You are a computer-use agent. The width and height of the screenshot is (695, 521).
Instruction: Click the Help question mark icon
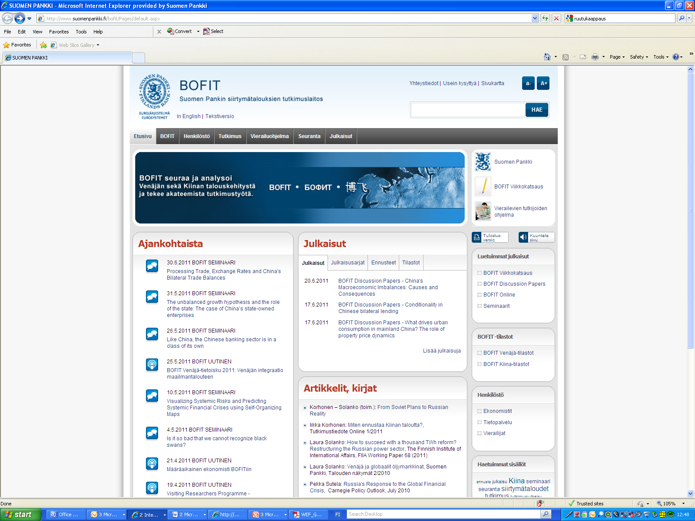click(x=676, y=57)
